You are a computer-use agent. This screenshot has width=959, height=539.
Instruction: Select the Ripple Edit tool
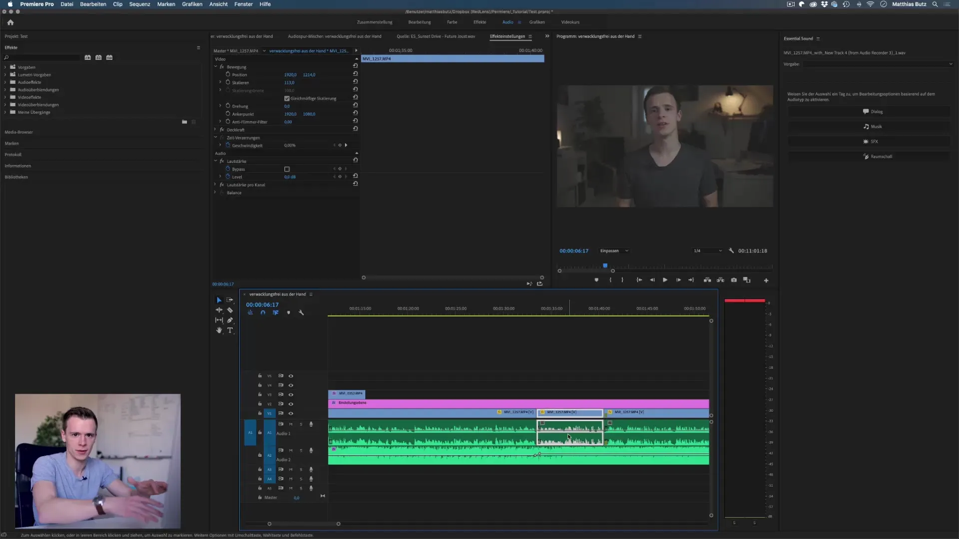pyautogui.click(x=219, y=310)
